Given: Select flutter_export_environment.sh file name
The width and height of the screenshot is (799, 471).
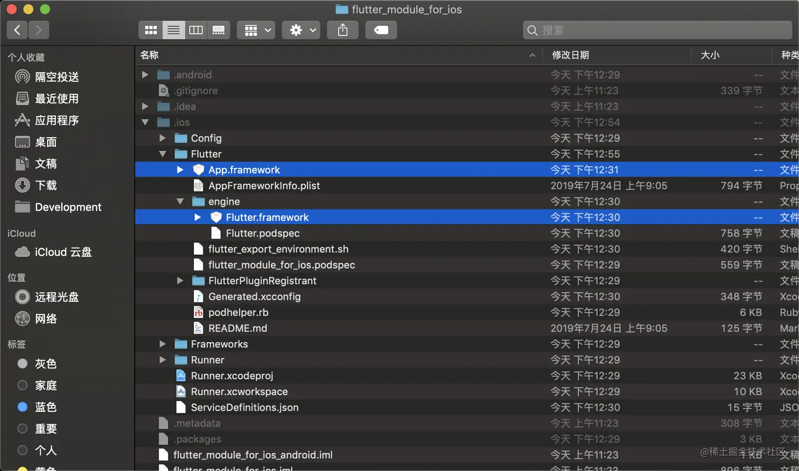Looking at the screenshot, I should pyautogui.click(x=278, y=249).
